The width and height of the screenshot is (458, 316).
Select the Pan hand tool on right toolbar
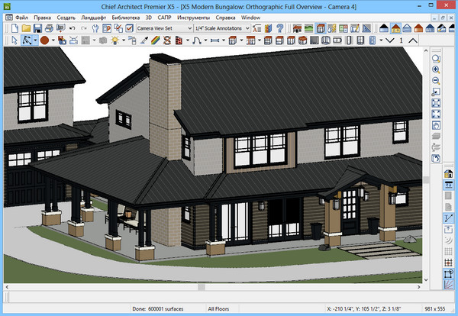436,125
